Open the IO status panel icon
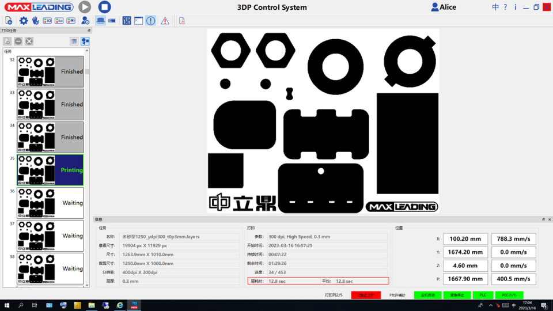This screenshot has width=553, height=311. [x=47, y=21]
